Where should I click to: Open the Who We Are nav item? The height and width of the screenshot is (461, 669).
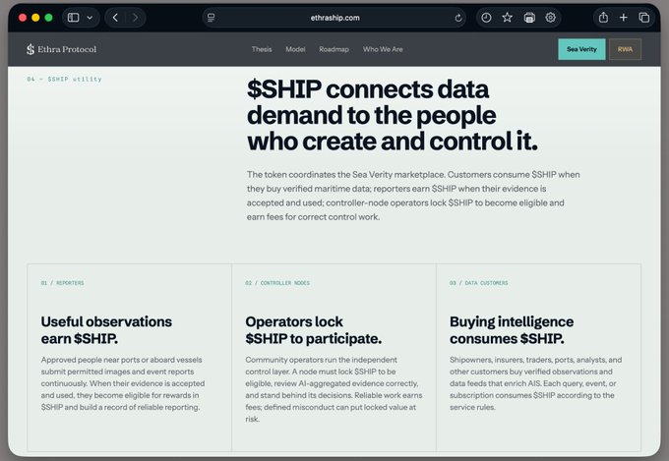click(x=383, y=49)
